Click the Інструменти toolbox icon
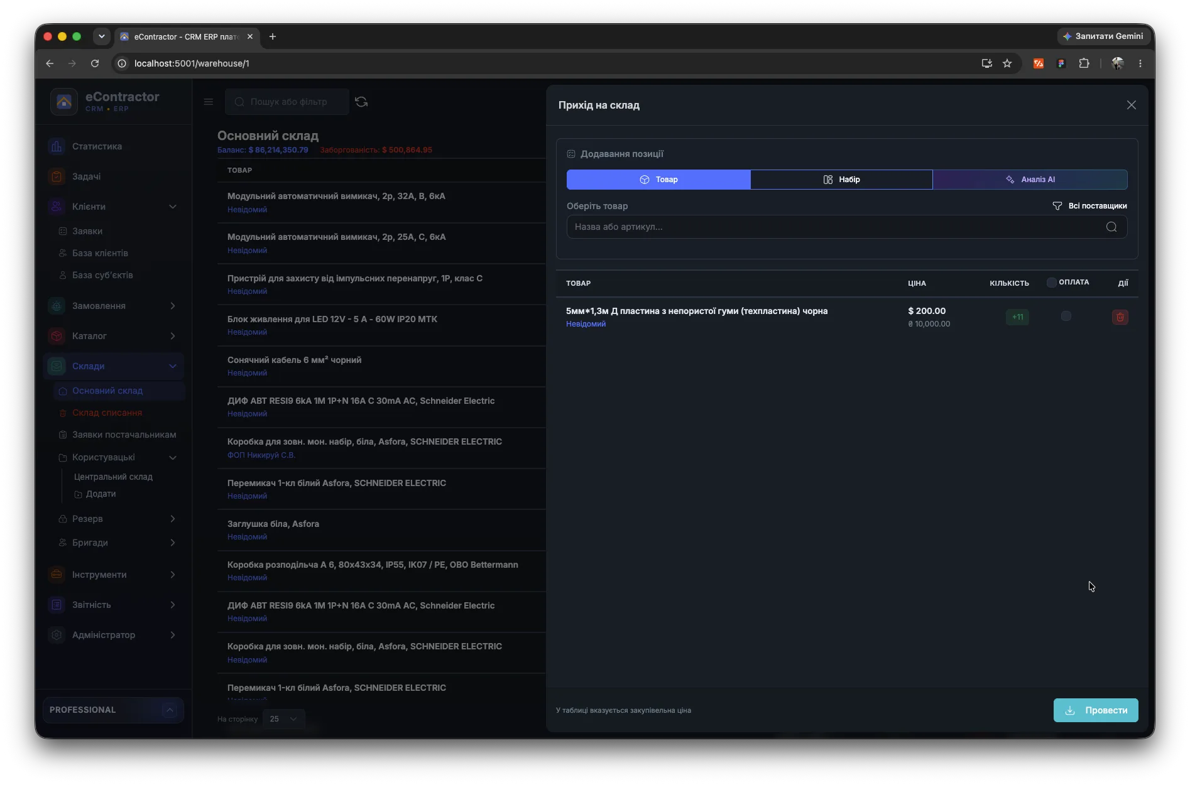 (x=57, y=575)
